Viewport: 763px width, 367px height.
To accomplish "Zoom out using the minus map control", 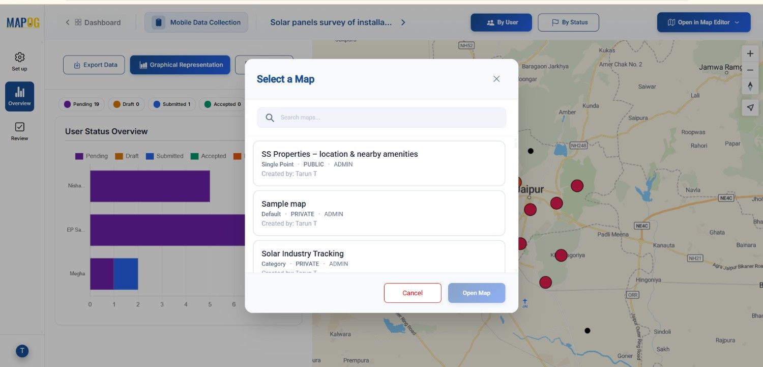I will (750, 70).
